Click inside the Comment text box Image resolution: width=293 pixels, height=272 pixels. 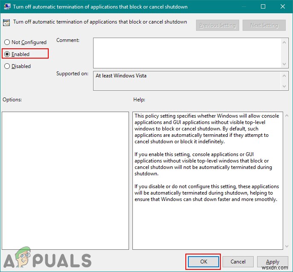[x=187, y=53]
